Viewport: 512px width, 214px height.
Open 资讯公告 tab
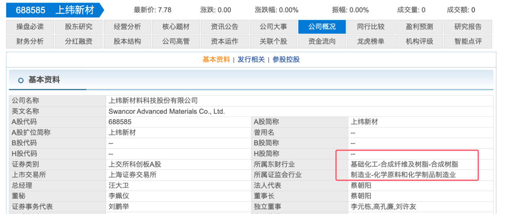225,27
